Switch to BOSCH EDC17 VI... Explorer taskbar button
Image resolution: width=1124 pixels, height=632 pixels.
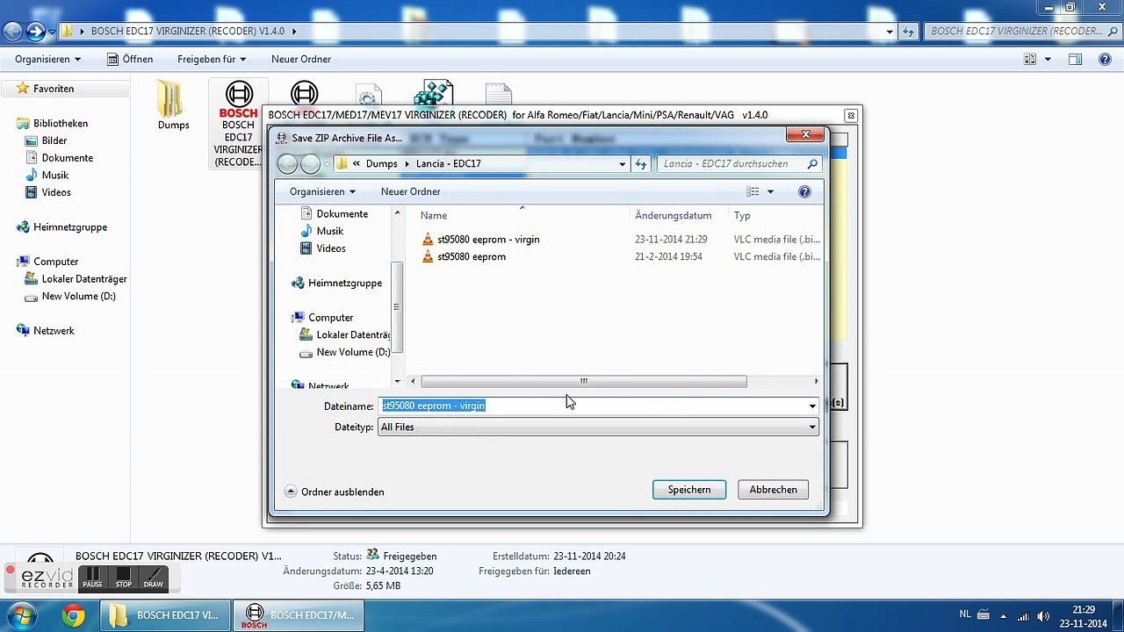pos(165,615)
